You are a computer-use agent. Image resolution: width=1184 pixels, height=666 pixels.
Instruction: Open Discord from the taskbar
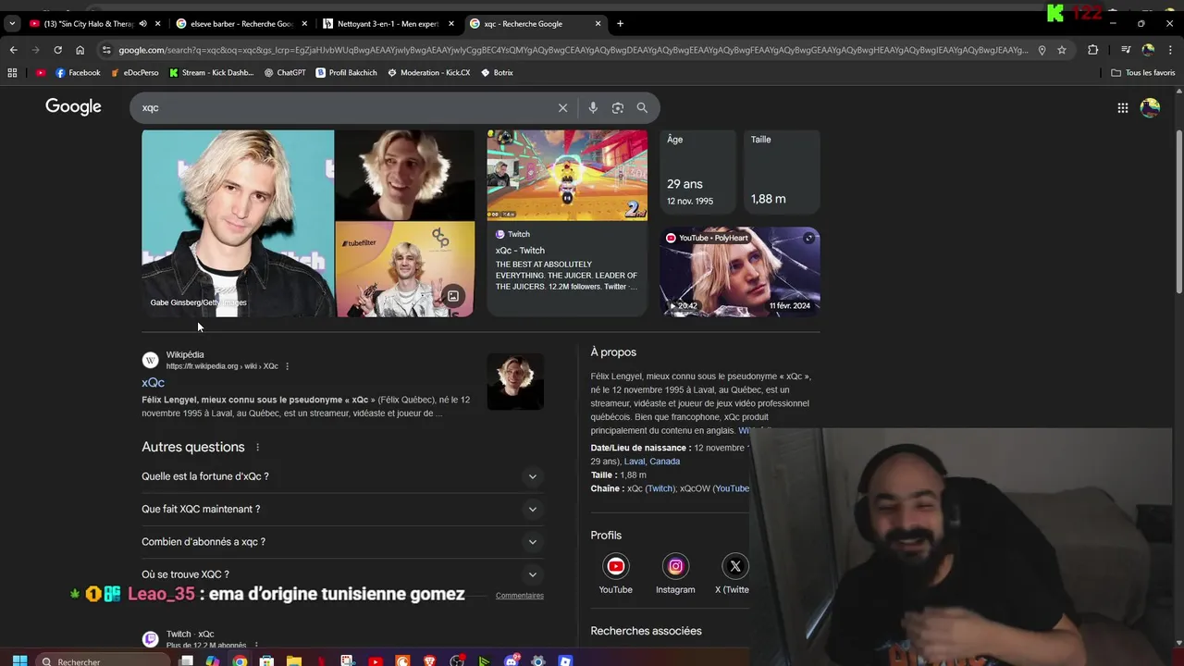(x=512, y=660)
